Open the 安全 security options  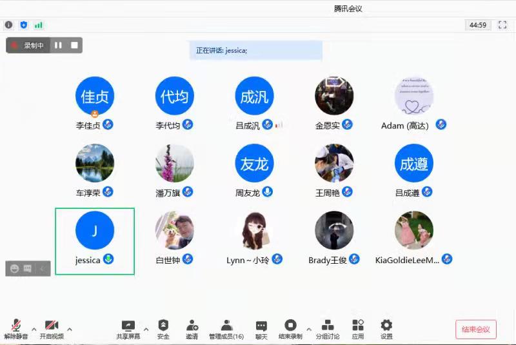163,329
